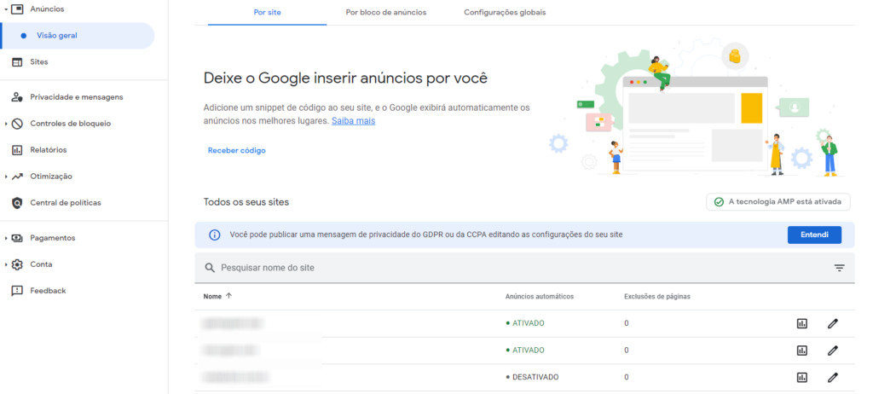Click the Pesquisar nome do site field
This screenshot has height=394, width=873.
pos(523,268)
